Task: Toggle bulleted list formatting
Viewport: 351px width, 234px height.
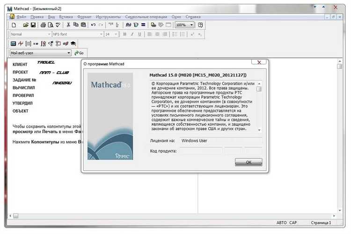Action: [x=175, y=34]
